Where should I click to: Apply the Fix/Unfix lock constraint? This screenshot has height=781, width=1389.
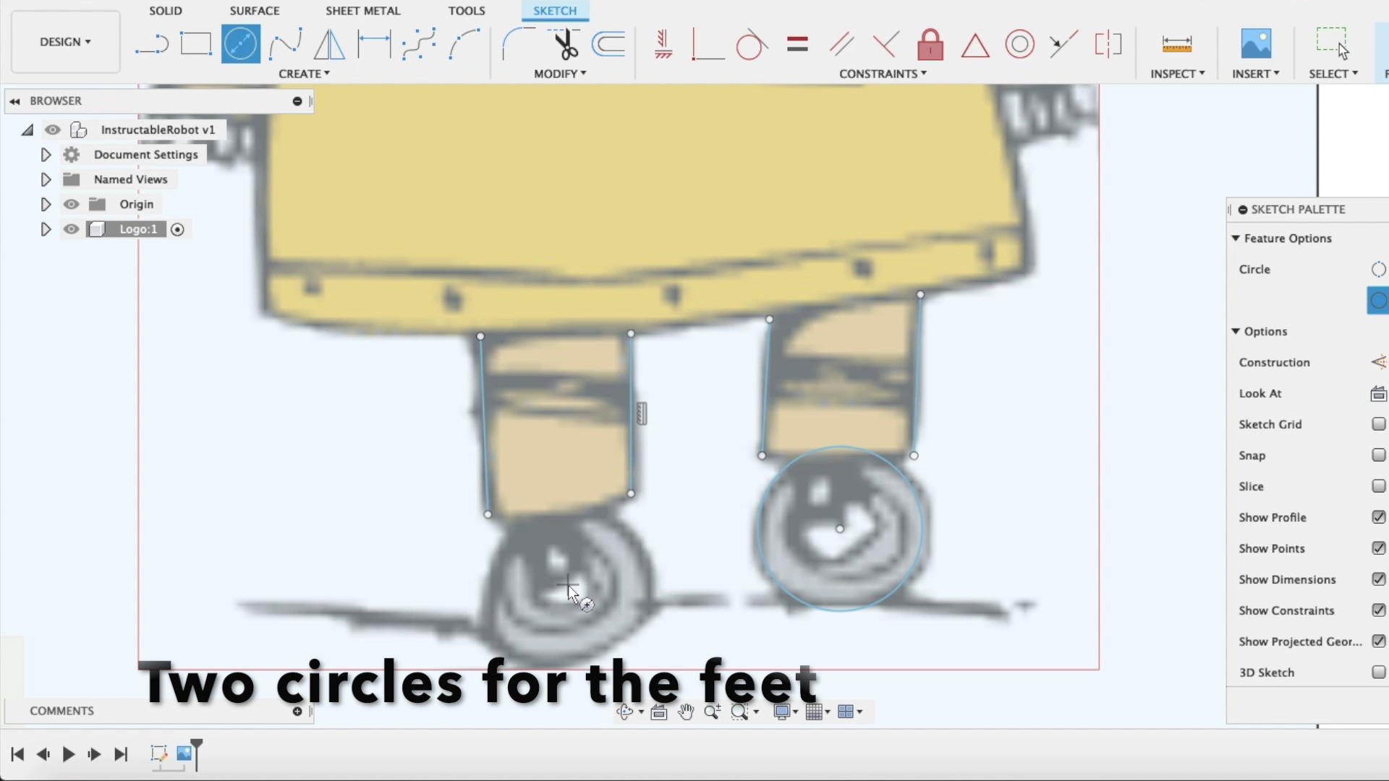pyautogui.click(x=930, y=45)
